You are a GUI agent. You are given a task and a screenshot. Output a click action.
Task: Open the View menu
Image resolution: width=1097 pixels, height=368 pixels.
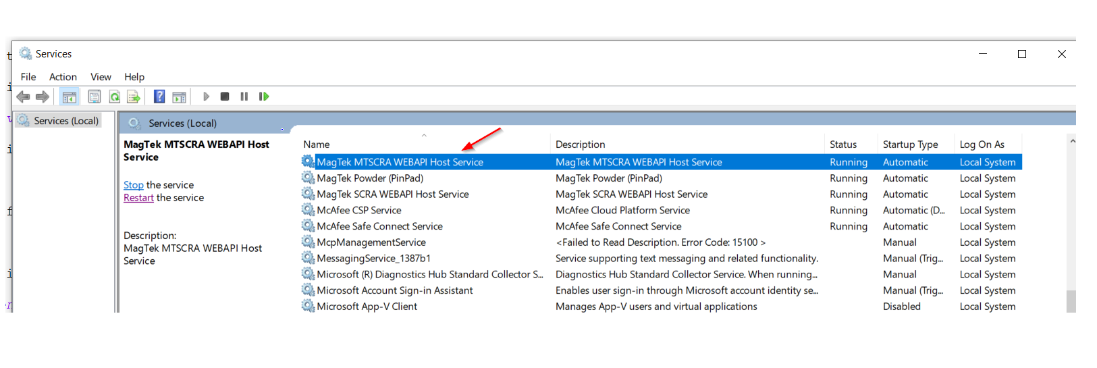click(101, 77)
